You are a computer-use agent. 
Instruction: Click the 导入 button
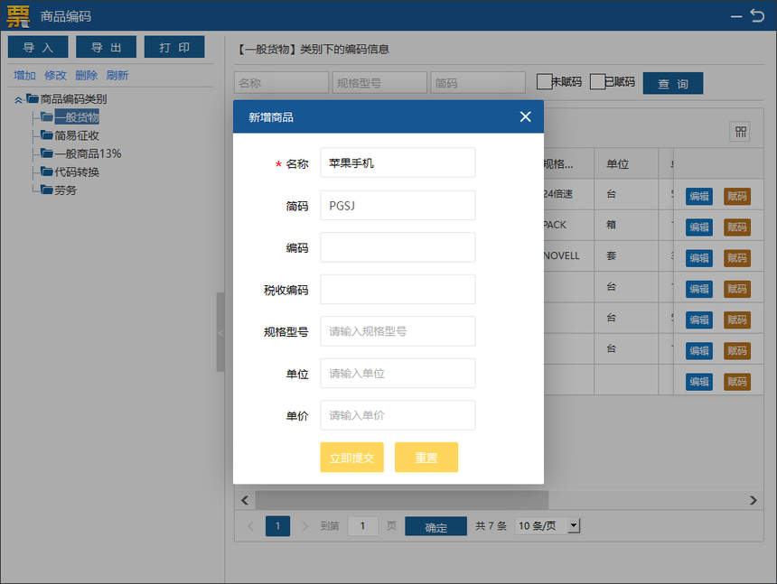pos(38,47)
